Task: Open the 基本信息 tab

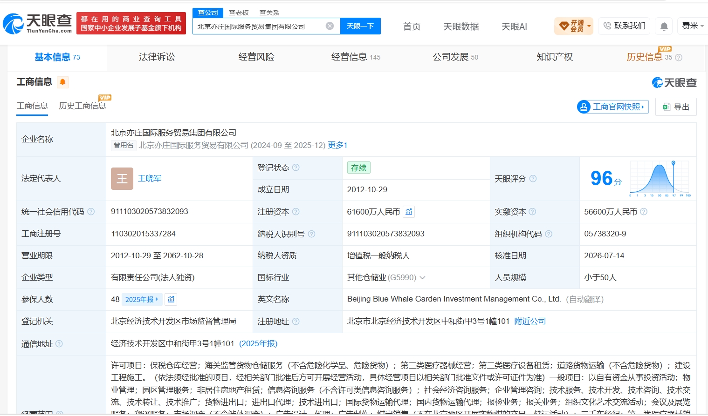Action: 57,57
